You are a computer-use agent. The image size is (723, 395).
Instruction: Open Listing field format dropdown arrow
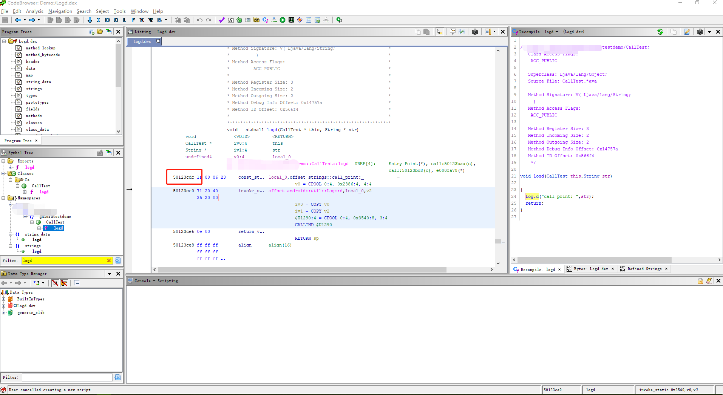point(495,32)
